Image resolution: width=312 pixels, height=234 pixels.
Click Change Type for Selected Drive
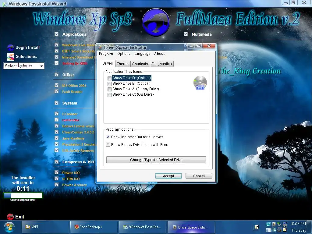click(x=156, y=160)
